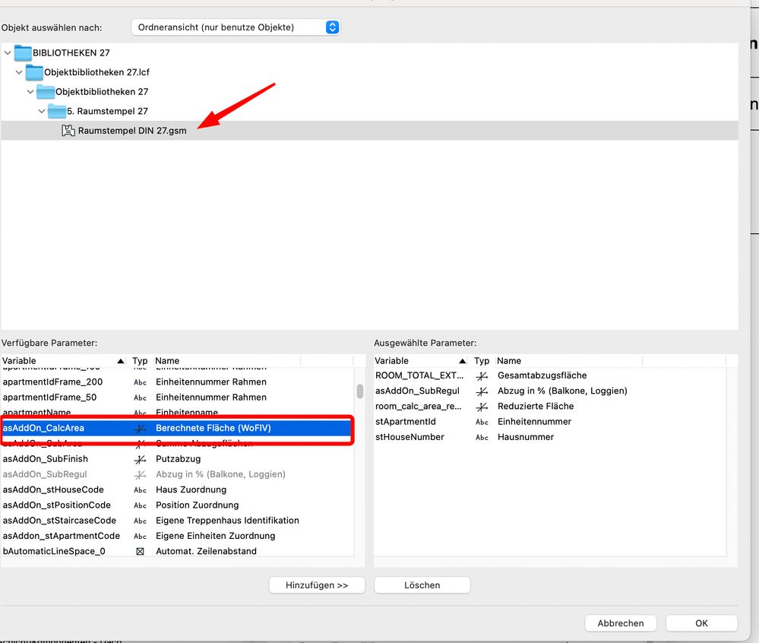This screenshot has width=759, height=643.
Task: Click the type icon of room_calc_area_re row
Action: point(482,407)
